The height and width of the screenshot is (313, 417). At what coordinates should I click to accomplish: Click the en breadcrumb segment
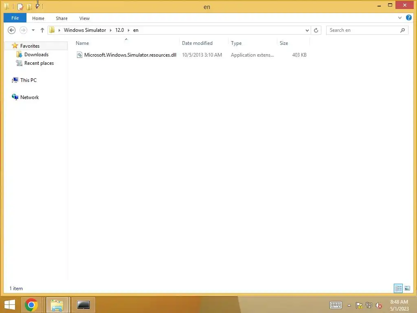click(x=136, y=30)
